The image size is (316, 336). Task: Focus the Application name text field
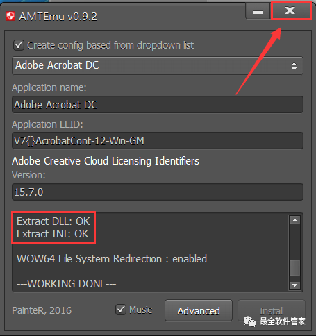[x=158, y=105]
